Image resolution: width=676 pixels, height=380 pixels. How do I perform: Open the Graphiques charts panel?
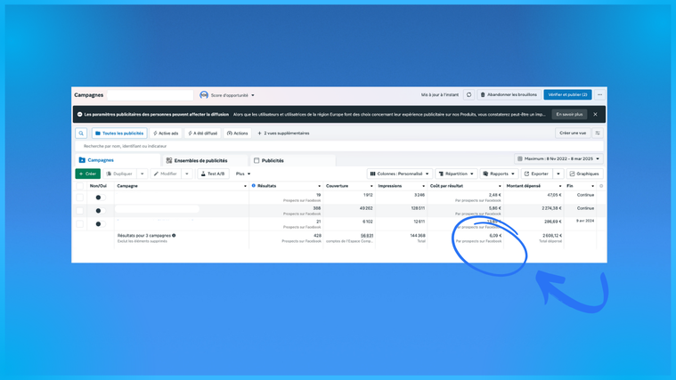584,174
